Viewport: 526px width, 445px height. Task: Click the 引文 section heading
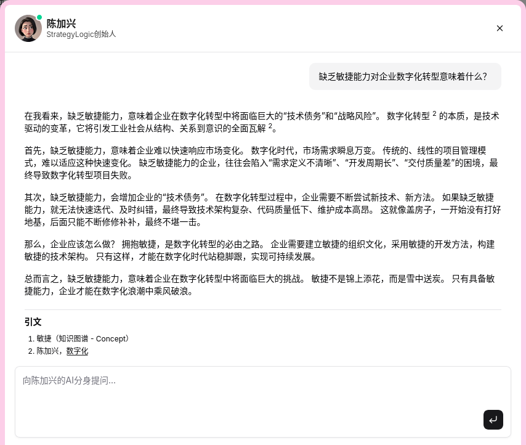coord(33,322)
